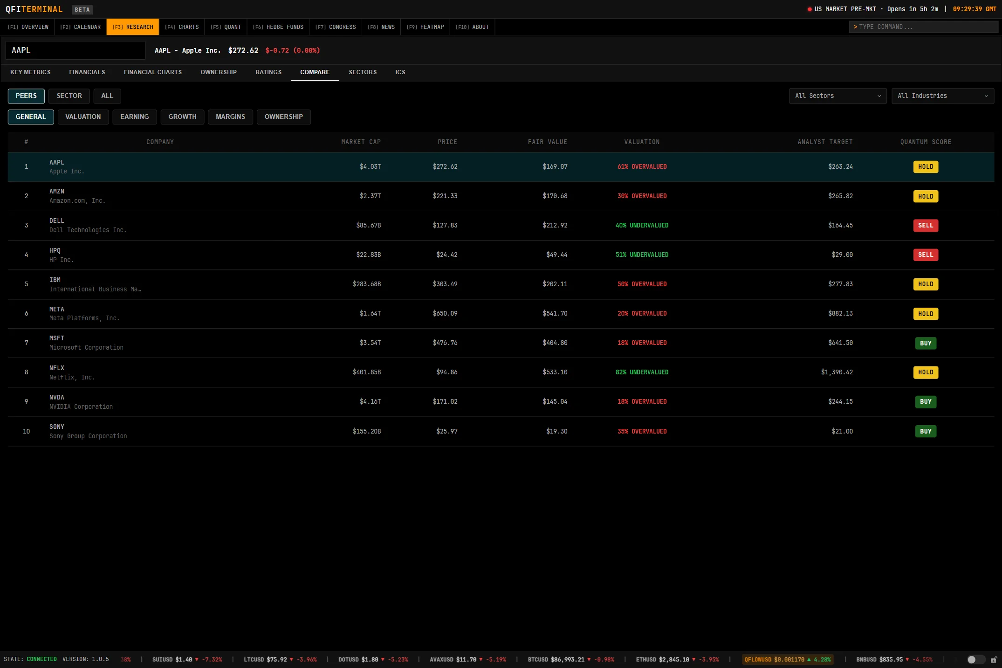Screen dimensions: 1002x668
Task: Switch to the RATINGS tab
Action: (268, 72)
